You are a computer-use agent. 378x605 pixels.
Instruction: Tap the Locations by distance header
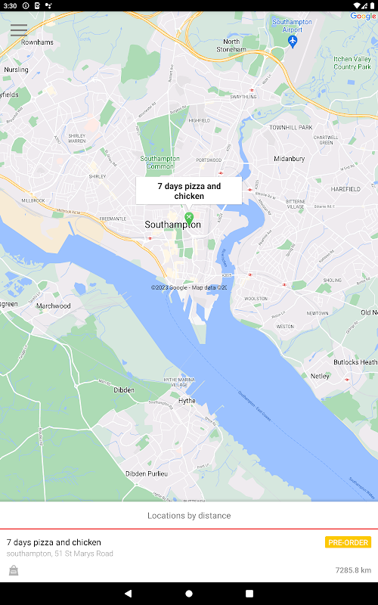pyautogui.click(x=189, y=516)
